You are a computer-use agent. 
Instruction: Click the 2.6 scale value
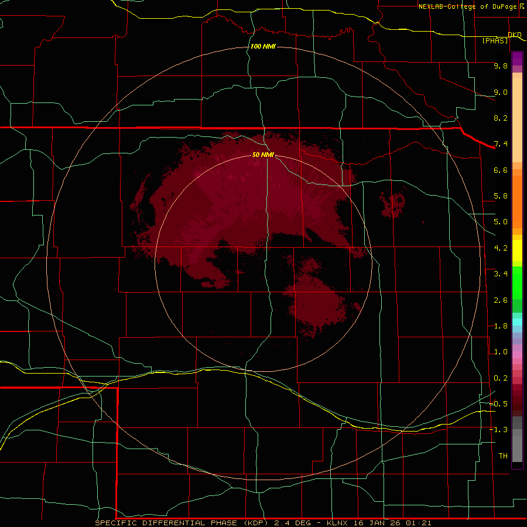(501, 300)
